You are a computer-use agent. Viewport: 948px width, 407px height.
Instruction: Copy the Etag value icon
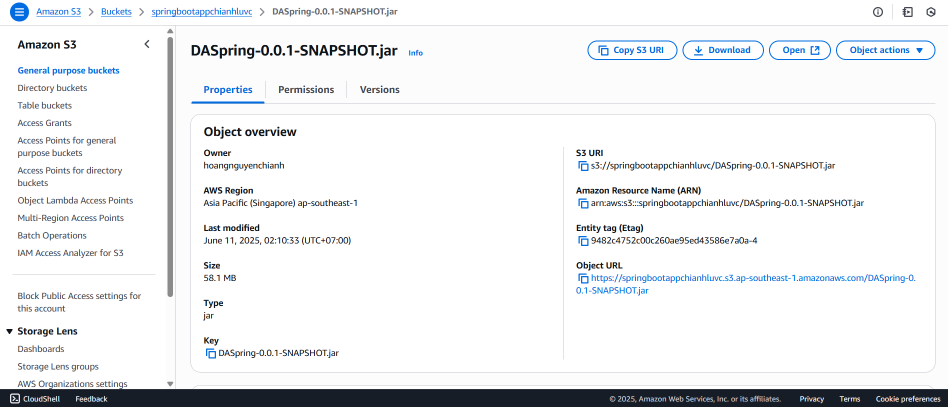click(x=583, y=241)
